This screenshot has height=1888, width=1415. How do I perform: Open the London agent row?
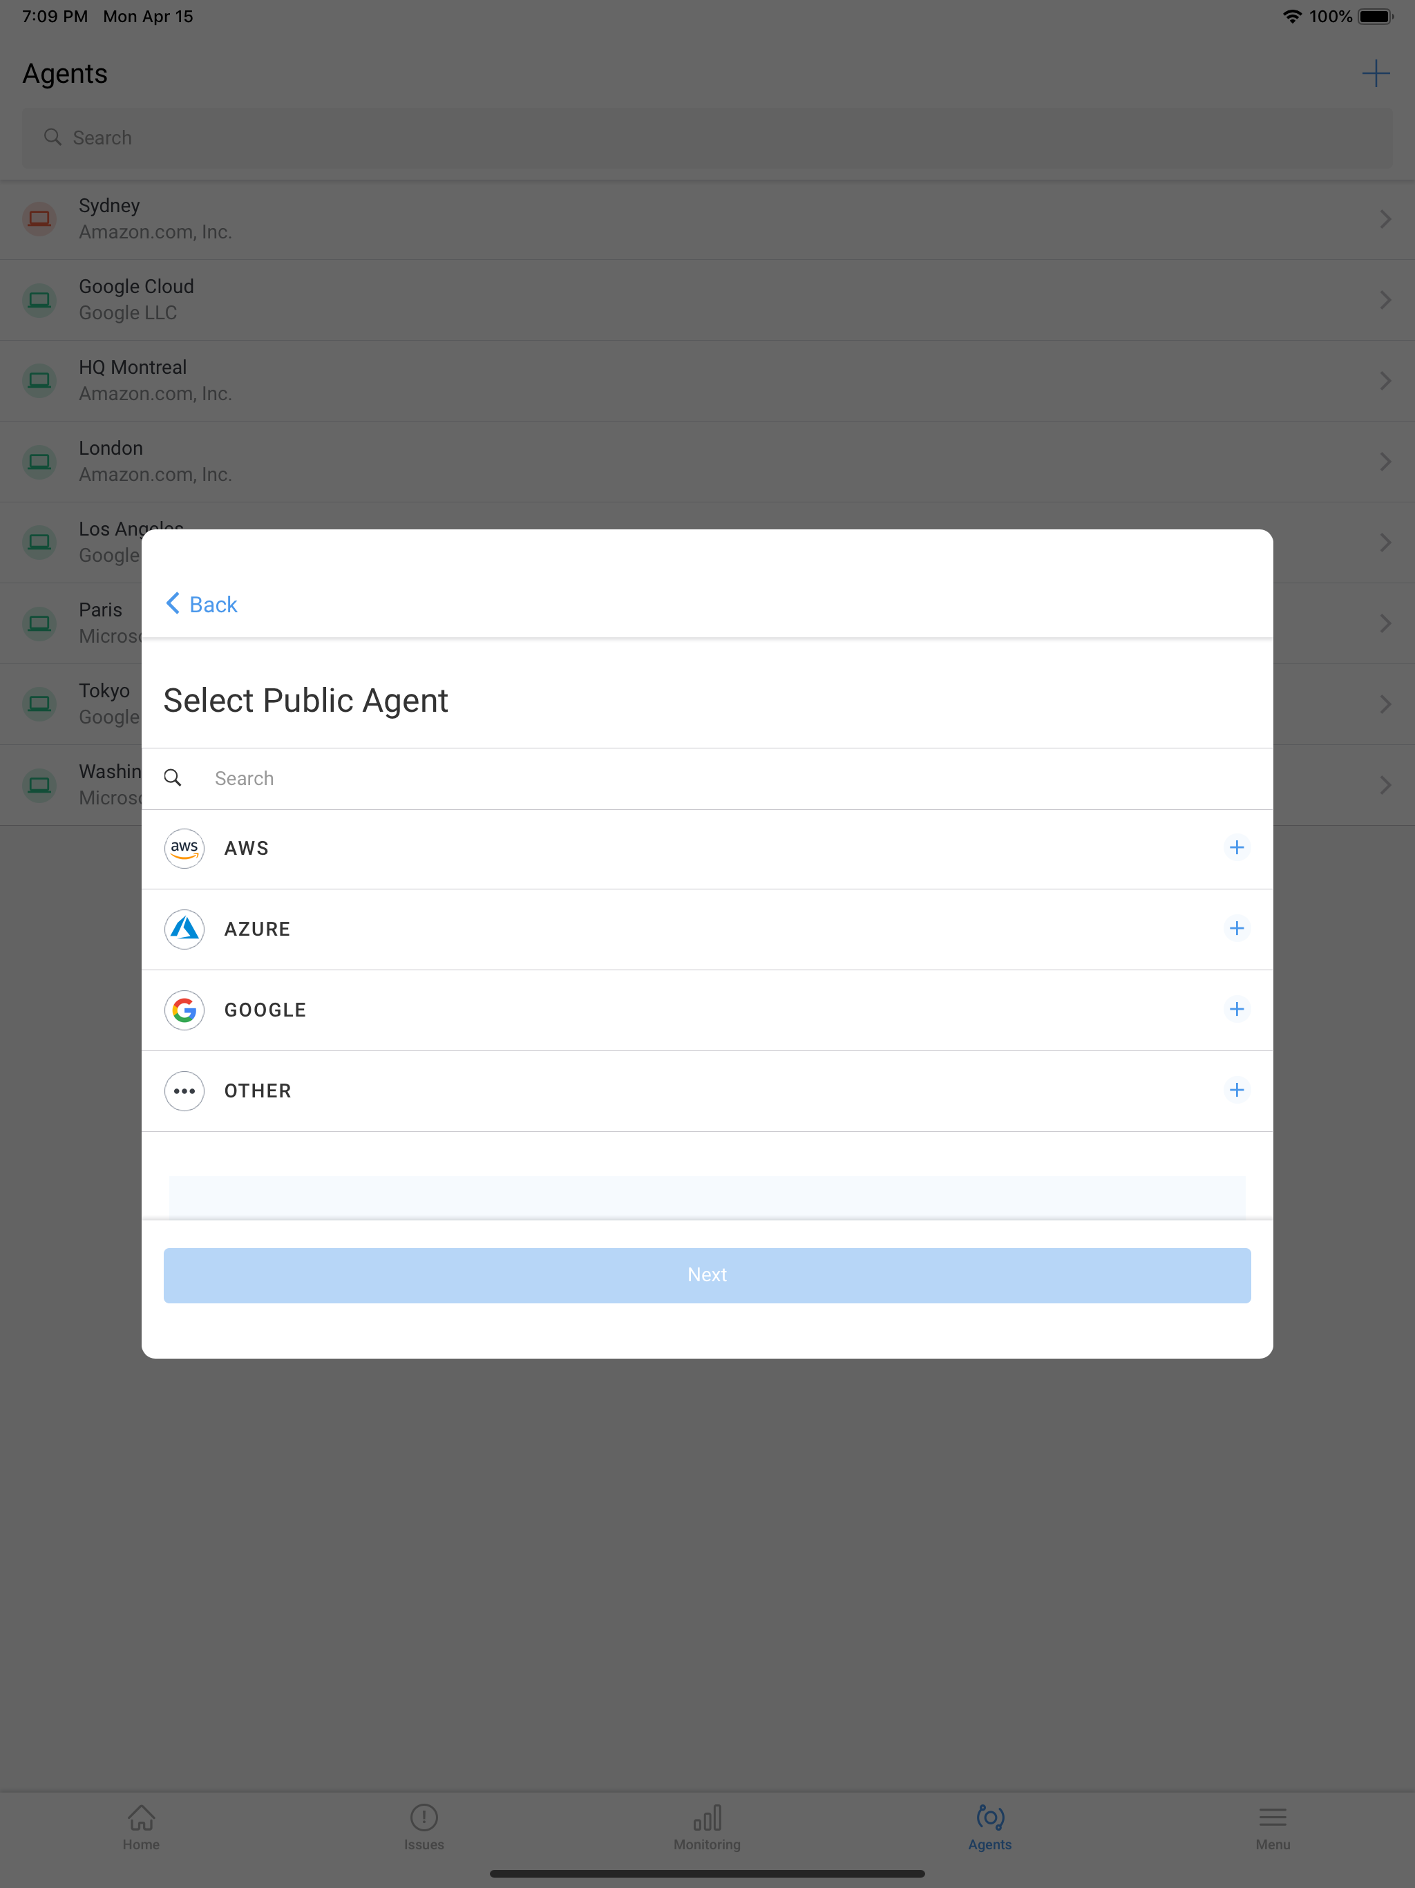707,462
